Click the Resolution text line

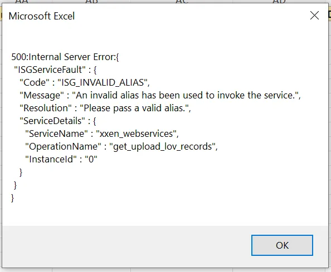coord(105,108)
